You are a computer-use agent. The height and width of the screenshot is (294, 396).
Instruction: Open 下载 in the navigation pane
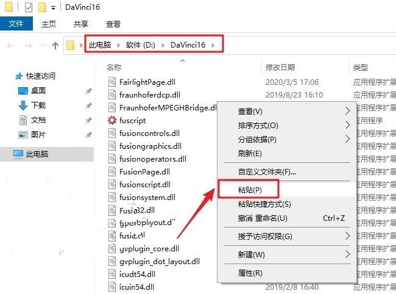pyautogui.click(x=38, y=105)
